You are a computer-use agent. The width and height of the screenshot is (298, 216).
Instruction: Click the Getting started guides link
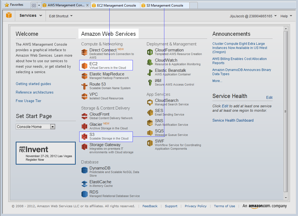click(x=33, y=84)
